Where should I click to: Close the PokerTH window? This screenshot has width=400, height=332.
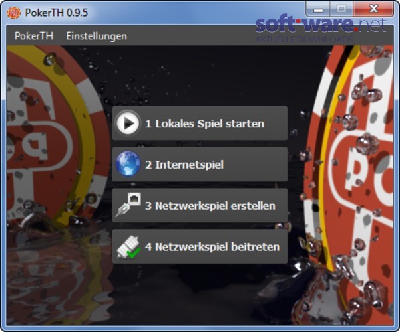pos(373,9)
